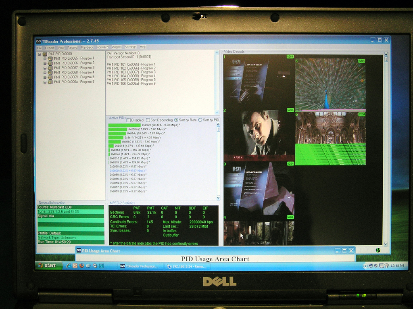Enable the Disabled checkbox in Active PIDs
This screenshot has width=413, height=309.
(129, 120)
